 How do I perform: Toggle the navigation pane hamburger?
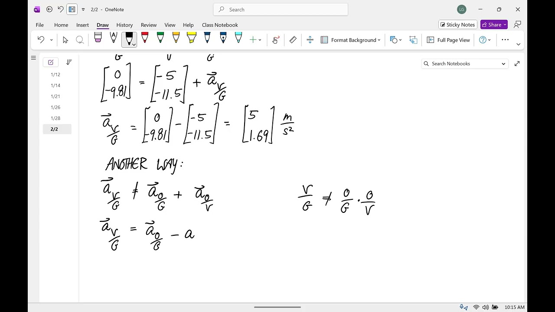click(x=33, y=58)
